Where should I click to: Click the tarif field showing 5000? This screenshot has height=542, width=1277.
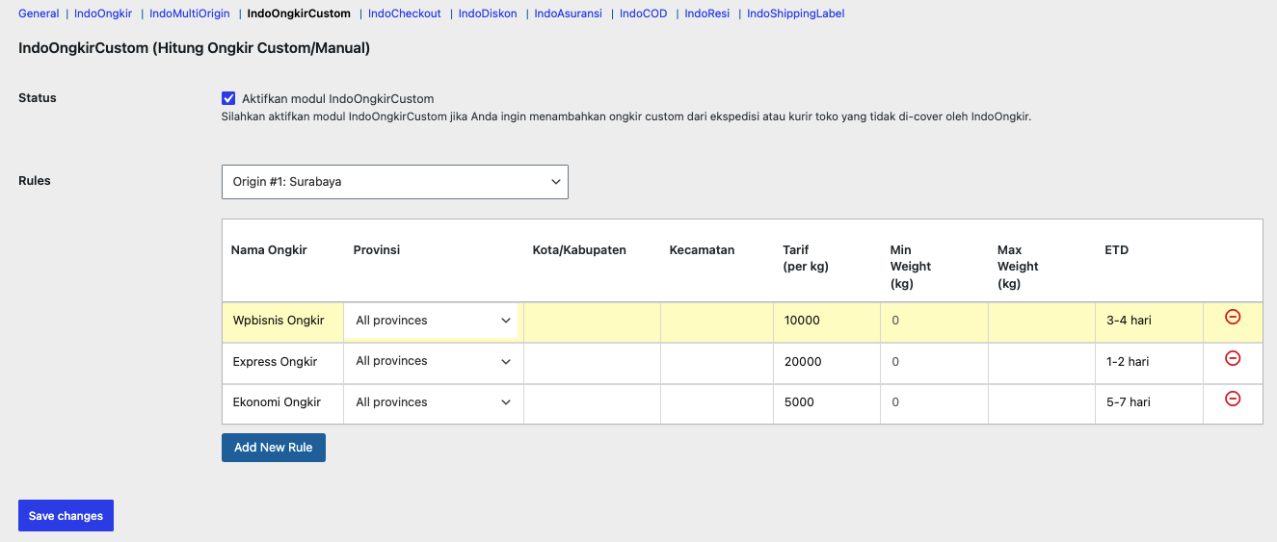826,402
